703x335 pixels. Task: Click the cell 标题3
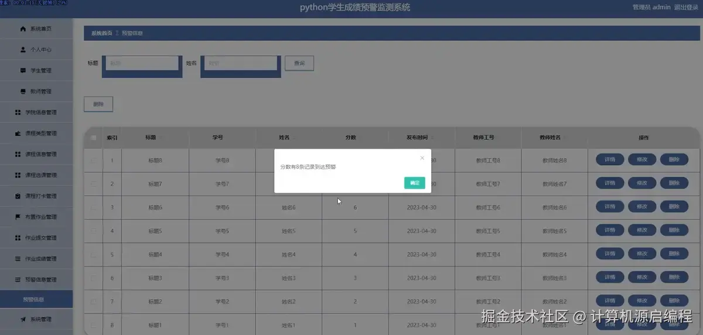pos(155,278)
